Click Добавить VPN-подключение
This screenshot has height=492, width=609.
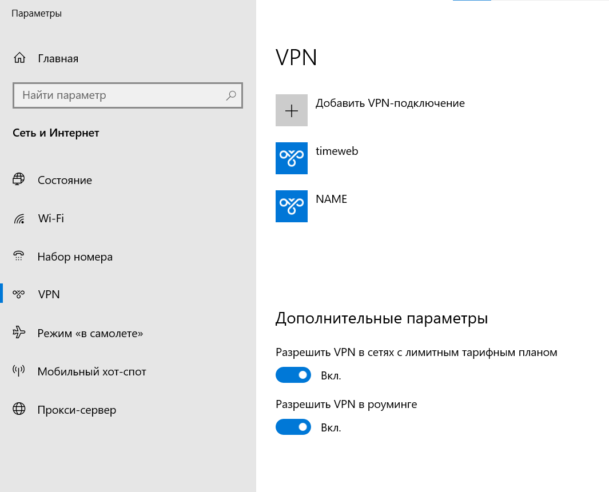(x=390, y=103)
